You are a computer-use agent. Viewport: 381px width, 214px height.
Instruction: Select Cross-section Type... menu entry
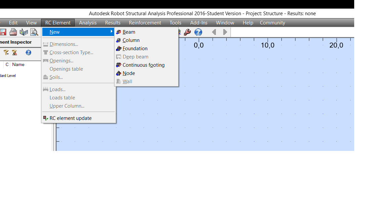[x=78, y=53]
